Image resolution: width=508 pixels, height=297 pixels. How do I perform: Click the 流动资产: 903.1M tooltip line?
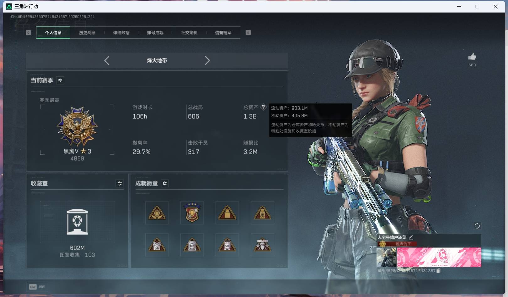[289, 108]
